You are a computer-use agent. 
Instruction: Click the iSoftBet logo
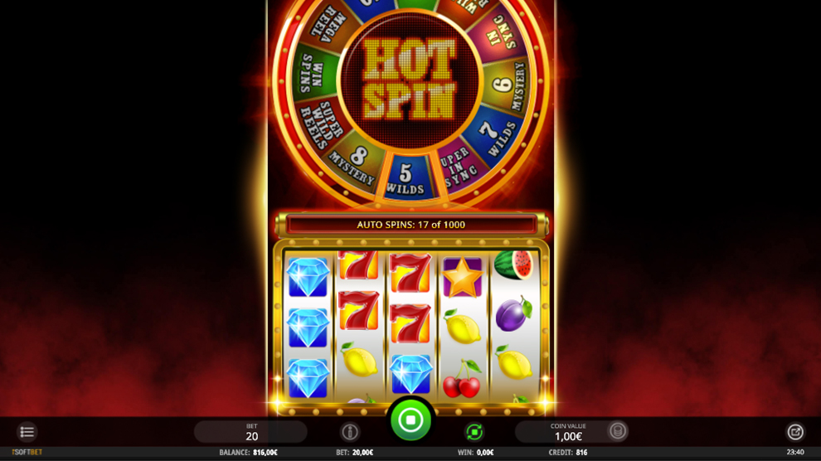click(x=27, y=452)
